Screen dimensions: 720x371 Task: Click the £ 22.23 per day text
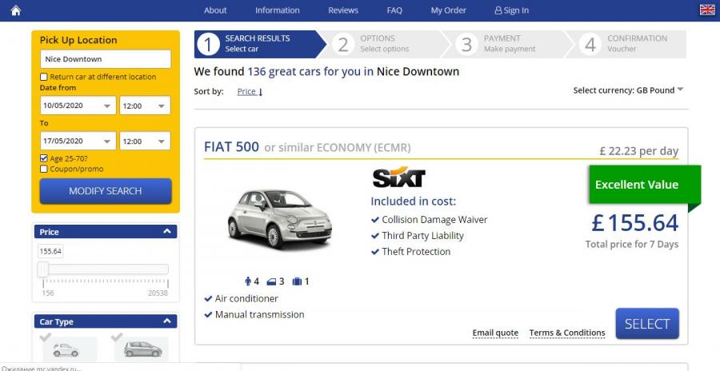click(638, 151)
